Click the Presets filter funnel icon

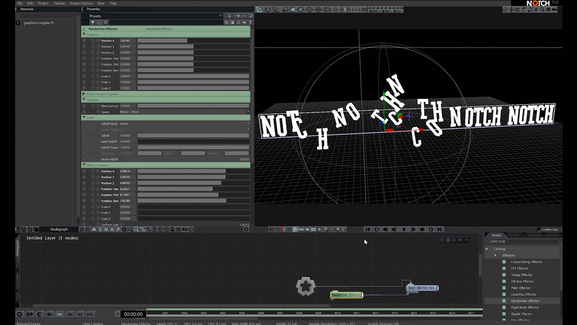pyautogui.click(x=93, y=22)
